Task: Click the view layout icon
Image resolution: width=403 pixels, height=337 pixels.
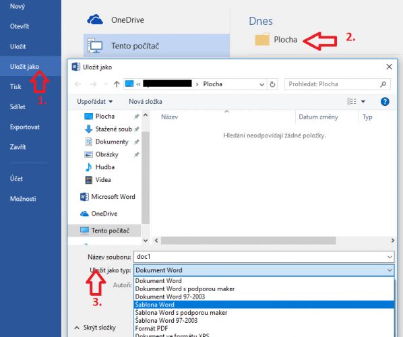Action: tap(352, 101)
